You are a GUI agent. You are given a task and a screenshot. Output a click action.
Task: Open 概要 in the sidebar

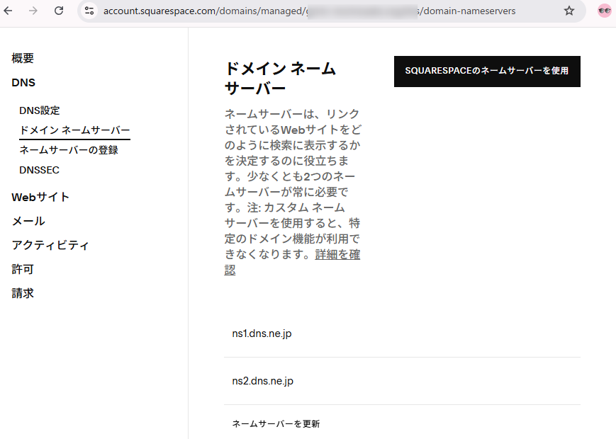point(23,59)
